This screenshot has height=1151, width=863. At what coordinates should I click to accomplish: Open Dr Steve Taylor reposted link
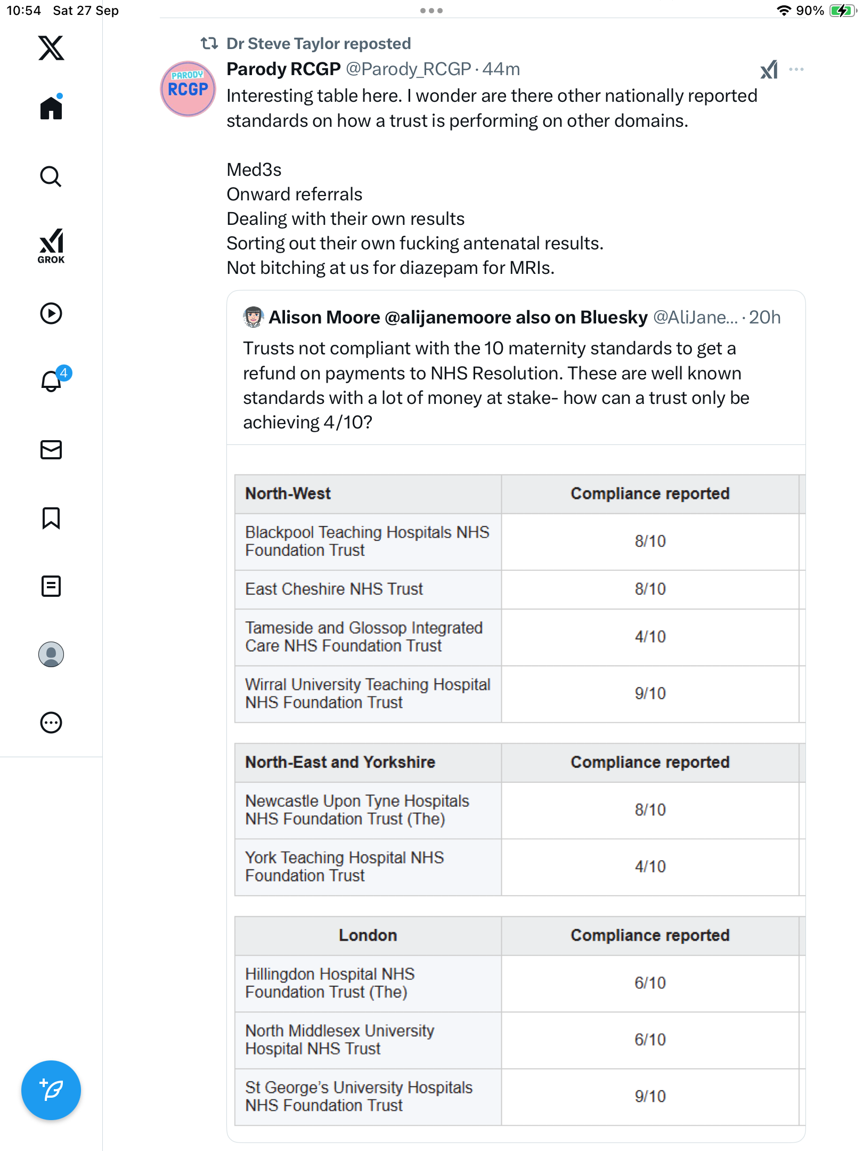coord(318,44)
